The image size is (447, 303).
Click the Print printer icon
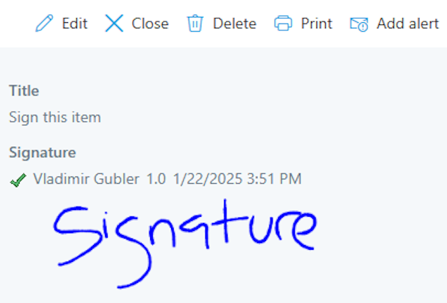283,23
